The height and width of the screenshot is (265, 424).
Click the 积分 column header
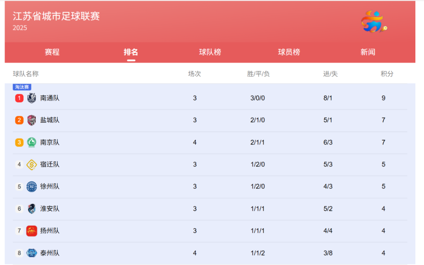tap(387, 74)
